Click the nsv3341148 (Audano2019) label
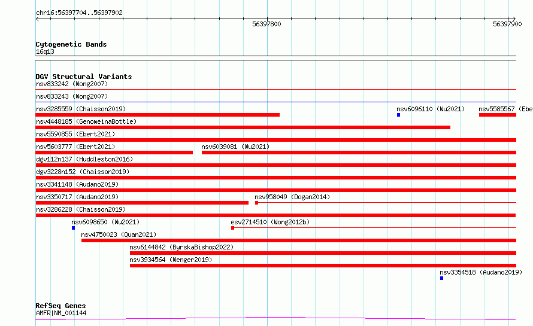533x326 pixels. tap(77, 184)
